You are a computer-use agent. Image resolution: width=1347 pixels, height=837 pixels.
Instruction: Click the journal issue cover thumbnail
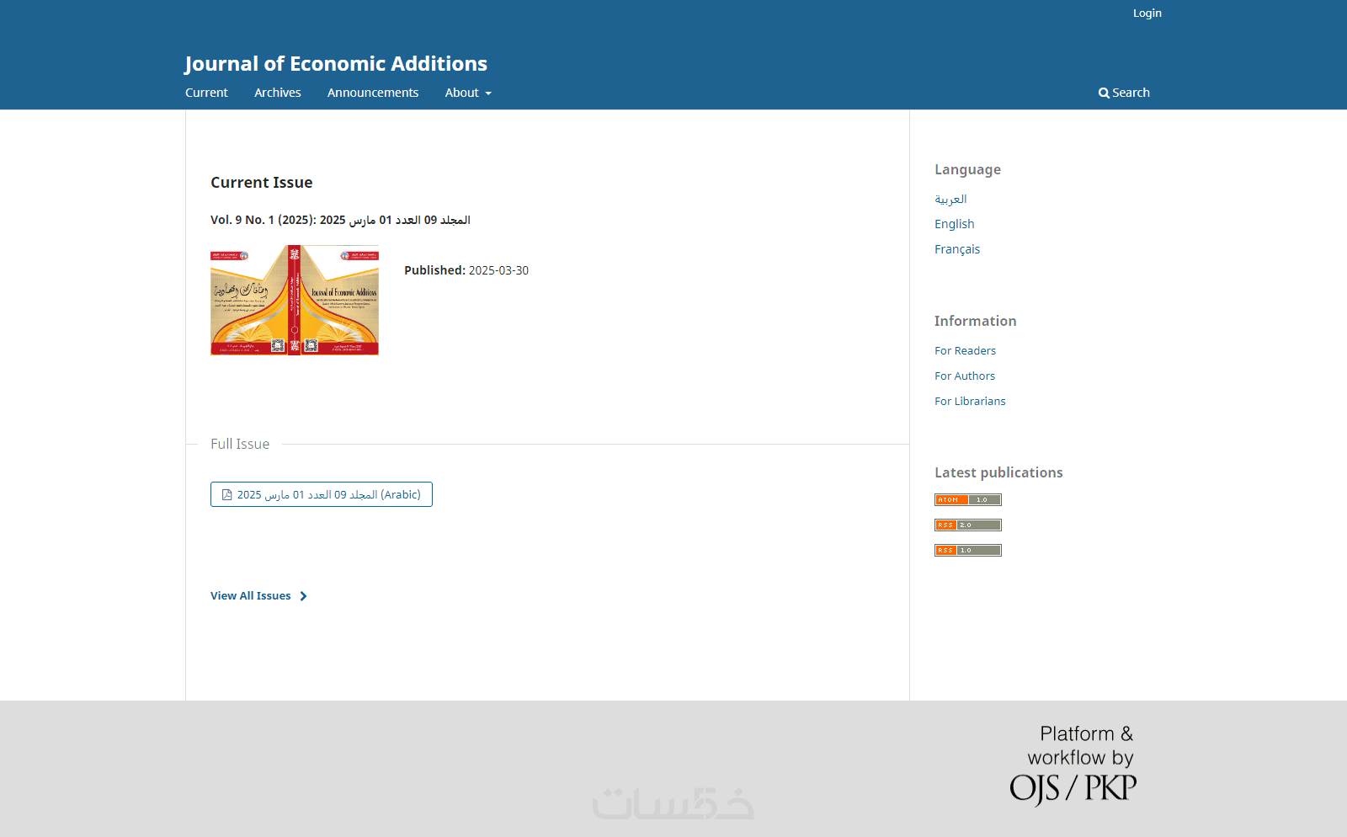(x=295, y=300)
